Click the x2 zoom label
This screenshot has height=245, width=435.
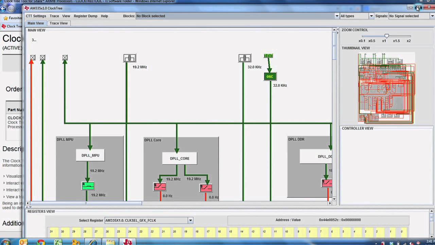[408, 41]
